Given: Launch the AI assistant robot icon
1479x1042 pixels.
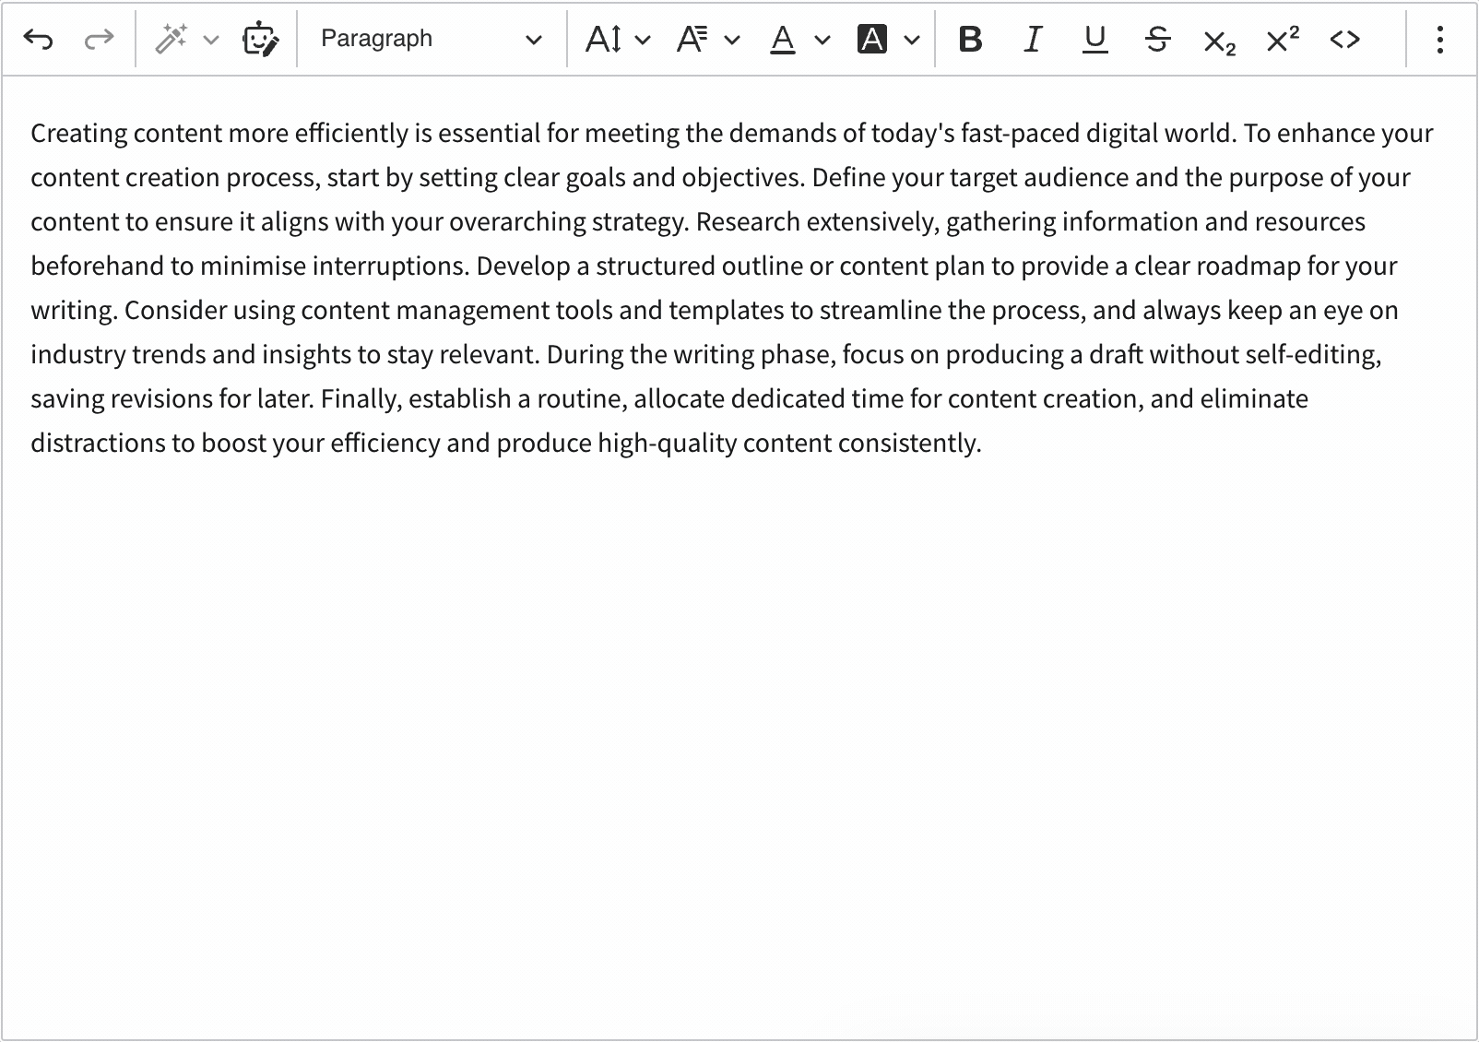Looking at the screenshot, I should coord(260,39).
